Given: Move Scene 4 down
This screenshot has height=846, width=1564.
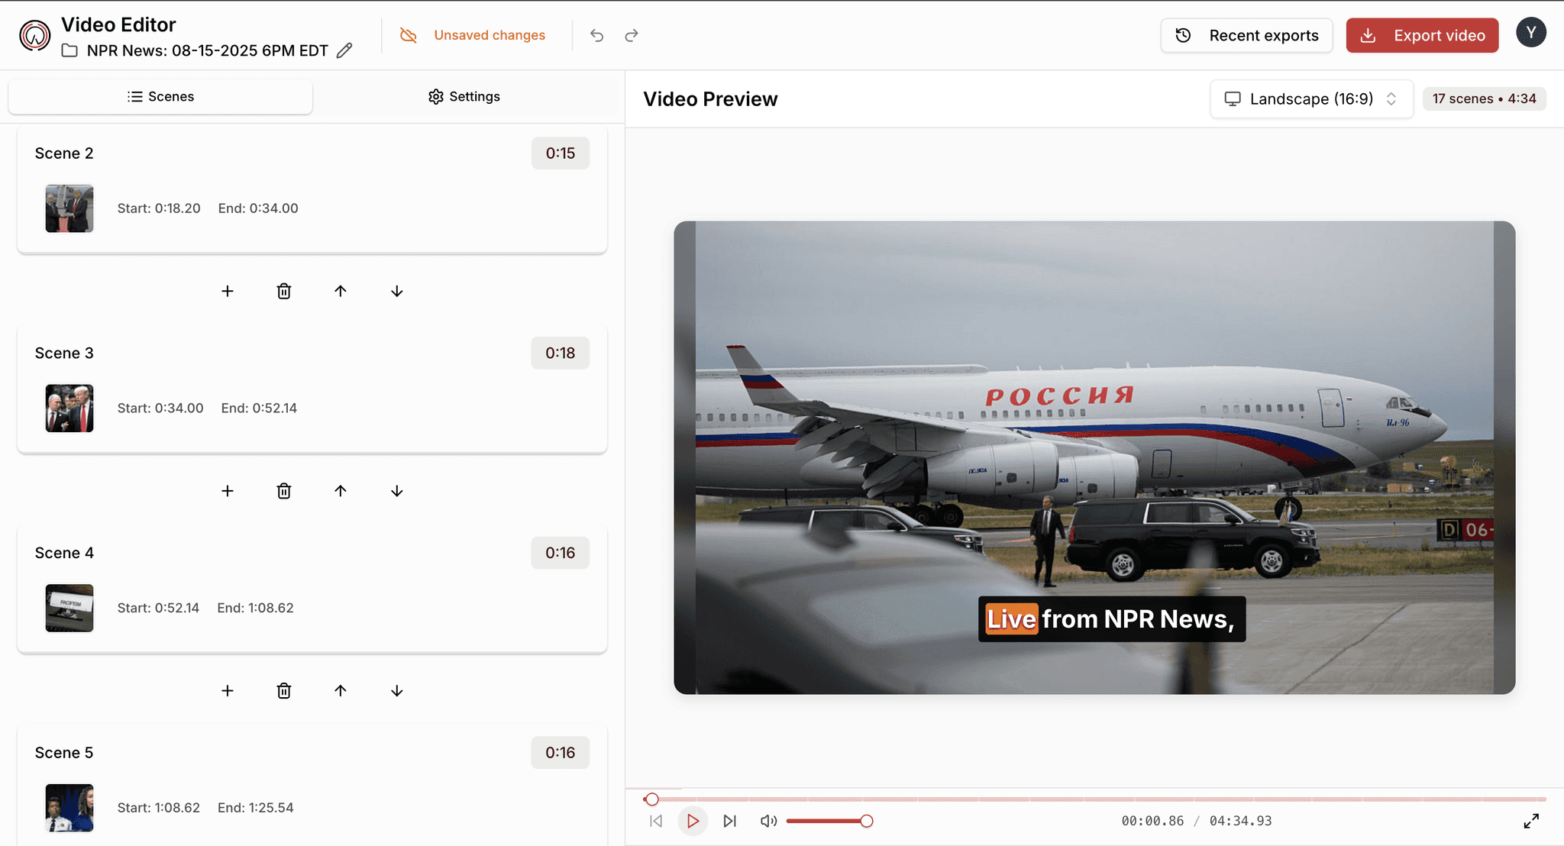Looking at the screenshot, I should (x=397, y=691).
